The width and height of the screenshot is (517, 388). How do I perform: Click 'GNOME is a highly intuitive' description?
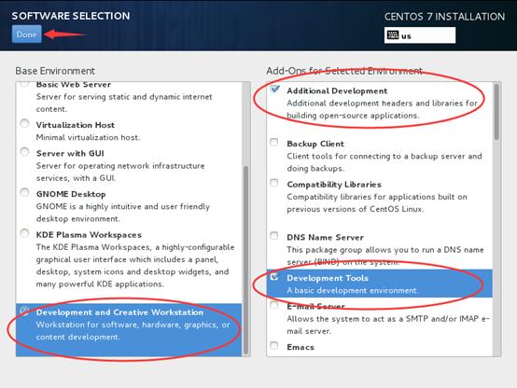123,213
